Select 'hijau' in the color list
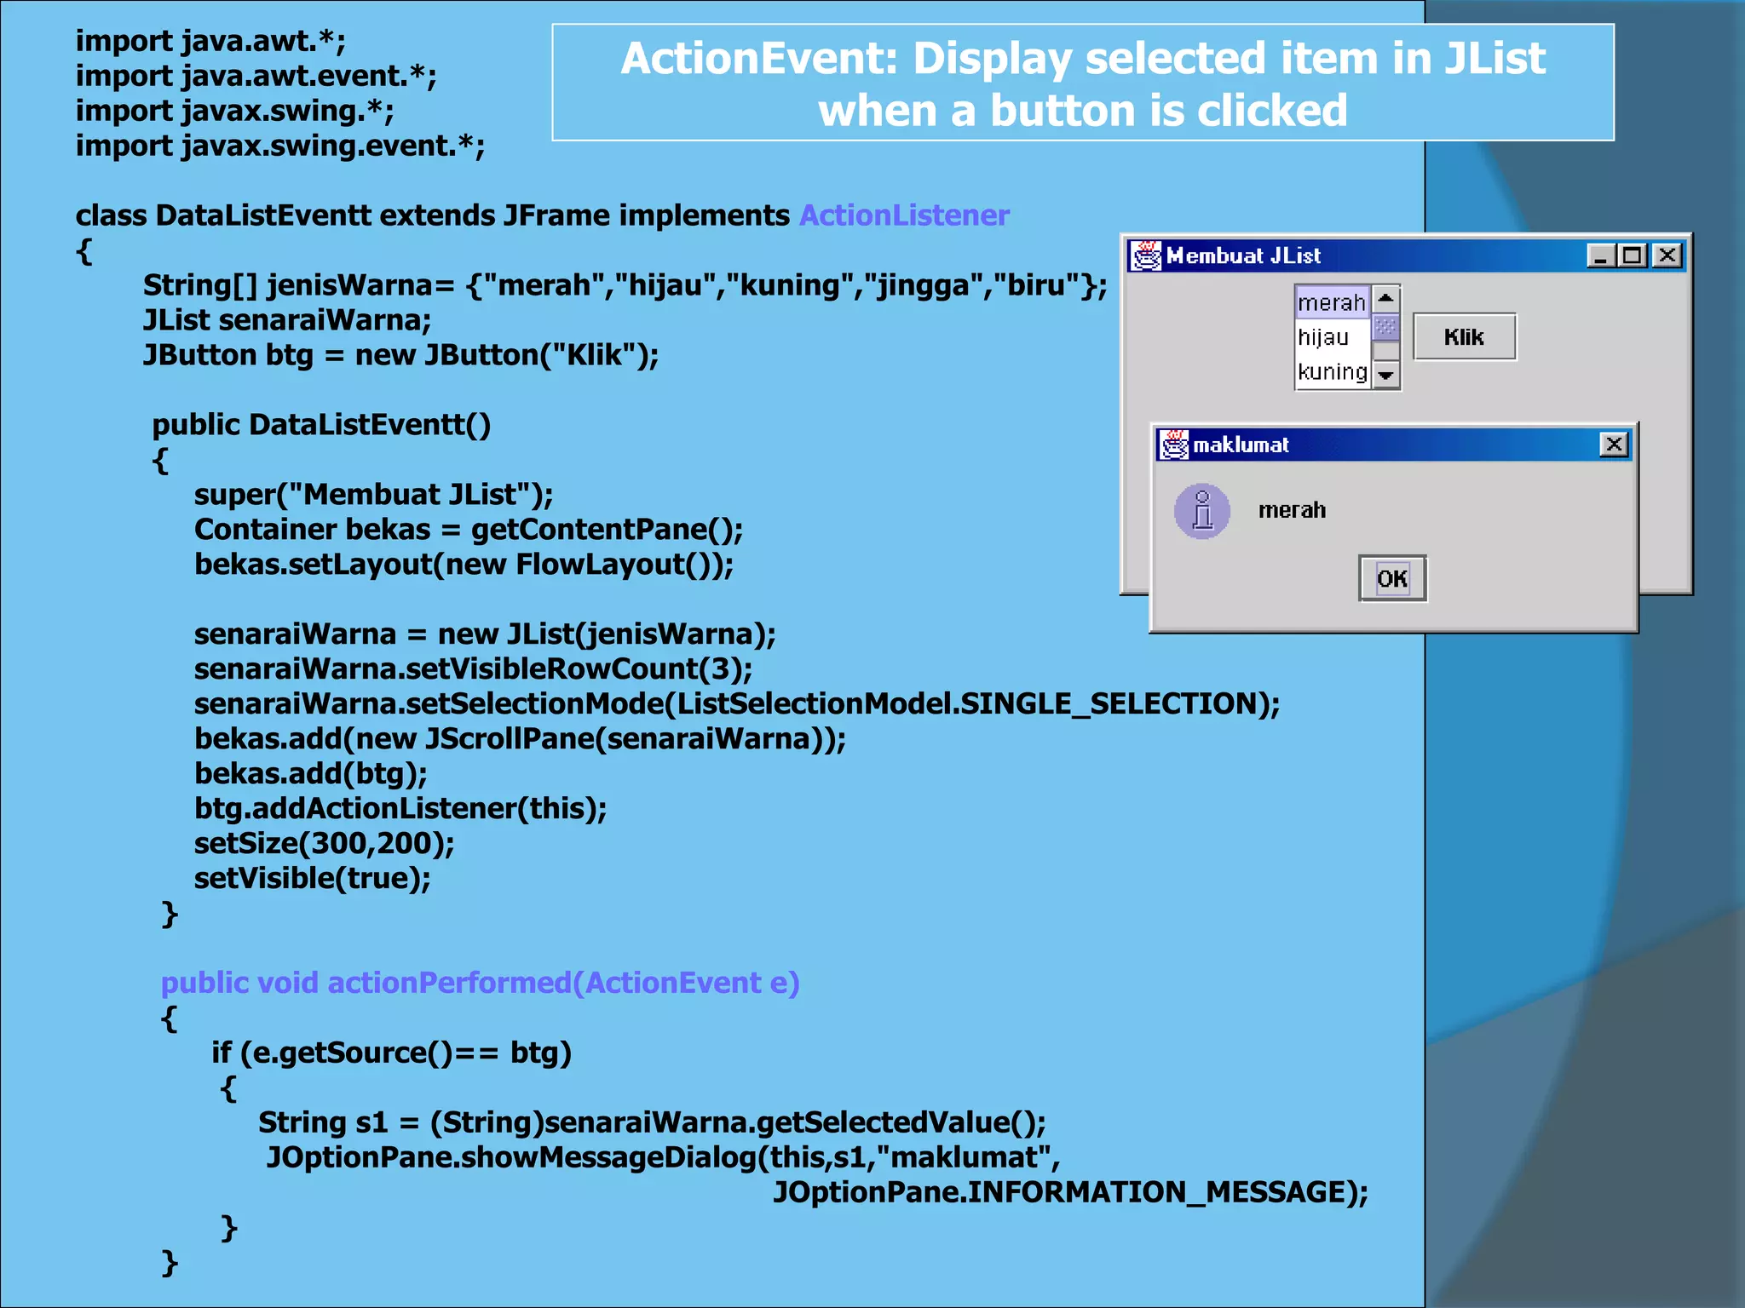 coord(1332,337)
